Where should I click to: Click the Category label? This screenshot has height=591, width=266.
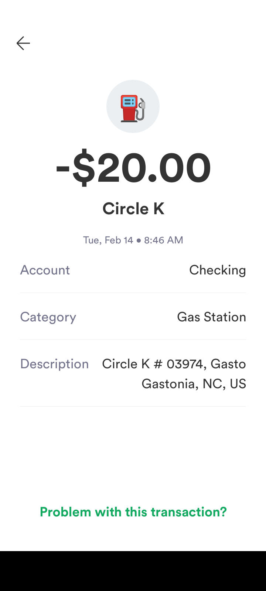click(x=48, y=317)
